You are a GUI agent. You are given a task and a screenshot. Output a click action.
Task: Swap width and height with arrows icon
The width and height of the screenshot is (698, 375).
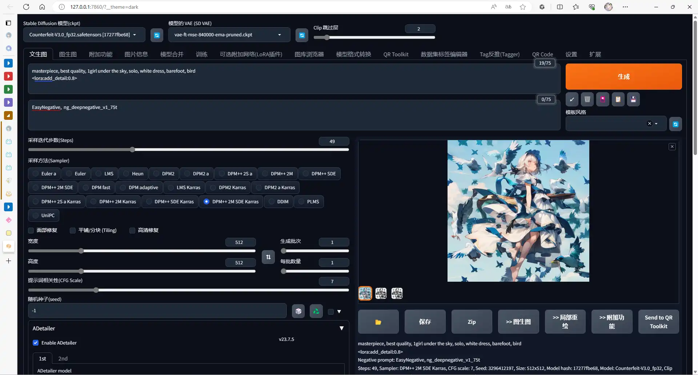(x=268, y=257)
